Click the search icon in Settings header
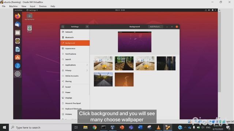The image size is (234, 131). pos(63,27)
